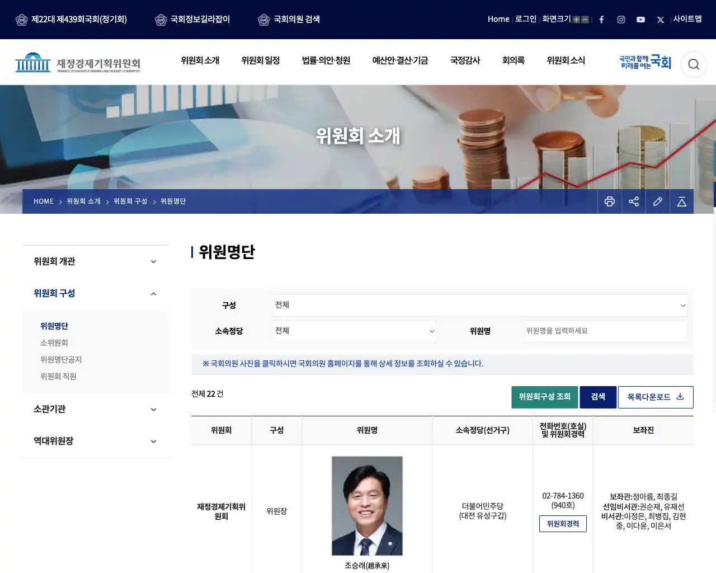Open the 예산안·결산·기금 main menu
Screen dimensions: 716x573
401,60
